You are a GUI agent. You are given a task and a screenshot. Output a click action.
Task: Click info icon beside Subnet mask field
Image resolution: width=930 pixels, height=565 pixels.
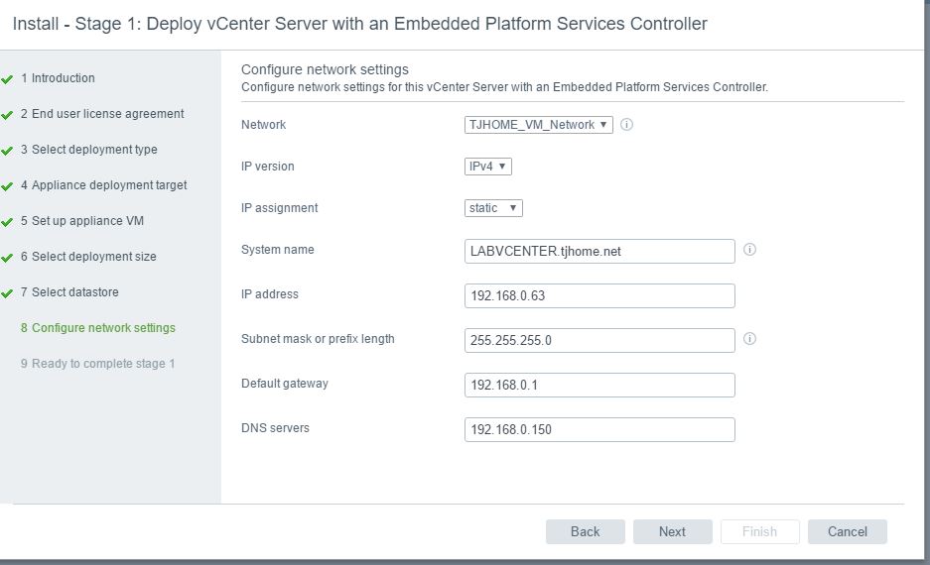(x=749, y=339)
